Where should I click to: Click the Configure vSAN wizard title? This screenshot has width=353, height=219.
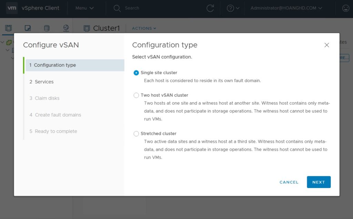point(51,45)
